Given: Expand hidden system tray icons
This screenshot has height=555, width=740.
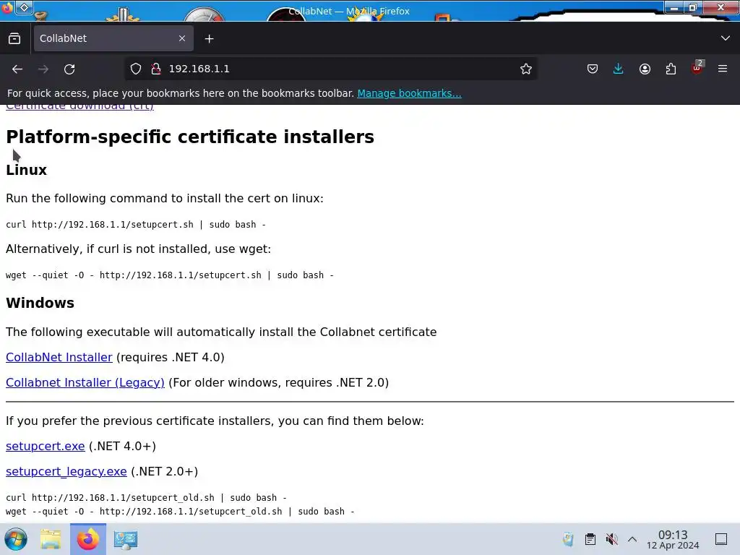Looking at the screenshot, I should (632, 539).
